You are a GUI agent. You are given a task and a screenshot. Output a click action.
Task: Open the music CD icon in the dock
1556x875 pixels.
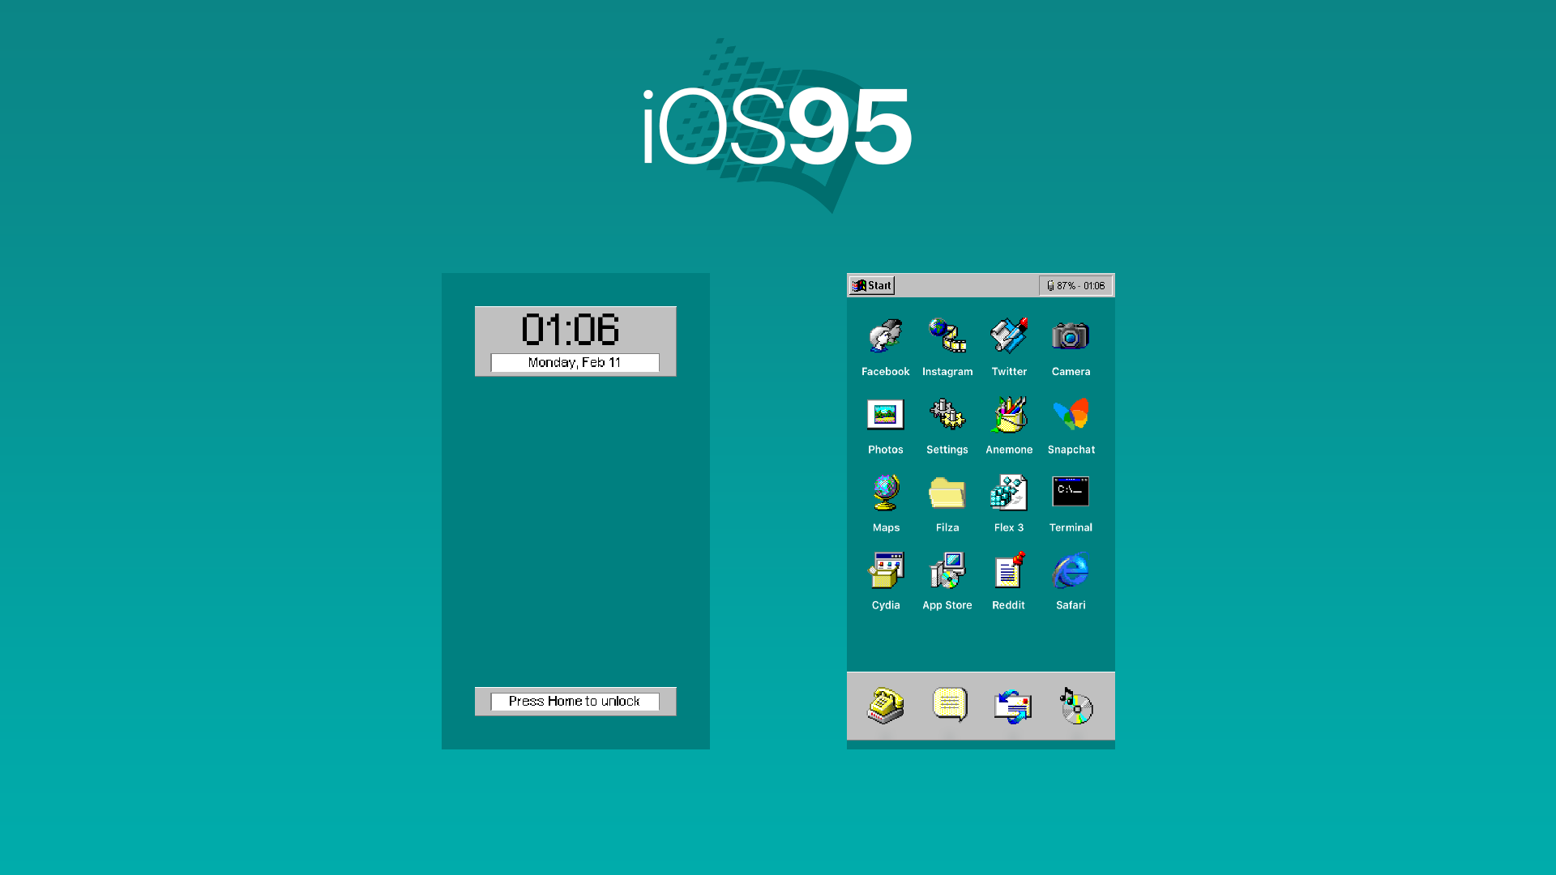[x=1076, y=706]
